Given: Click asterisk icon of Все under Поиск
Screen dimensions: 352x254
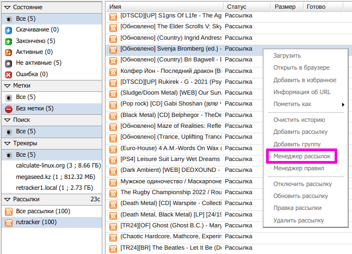Looking at the screenshot, I should pos(9,132).
